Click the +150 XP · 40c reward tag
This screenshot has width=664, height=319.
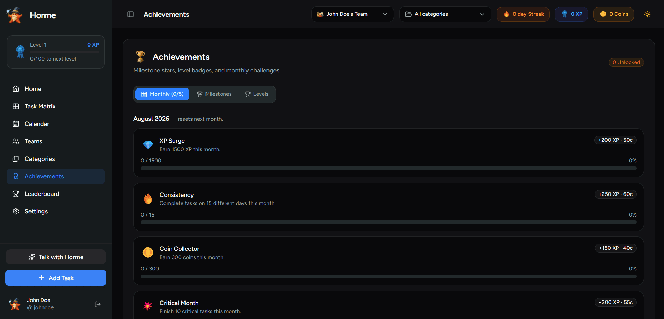point(616,248)
